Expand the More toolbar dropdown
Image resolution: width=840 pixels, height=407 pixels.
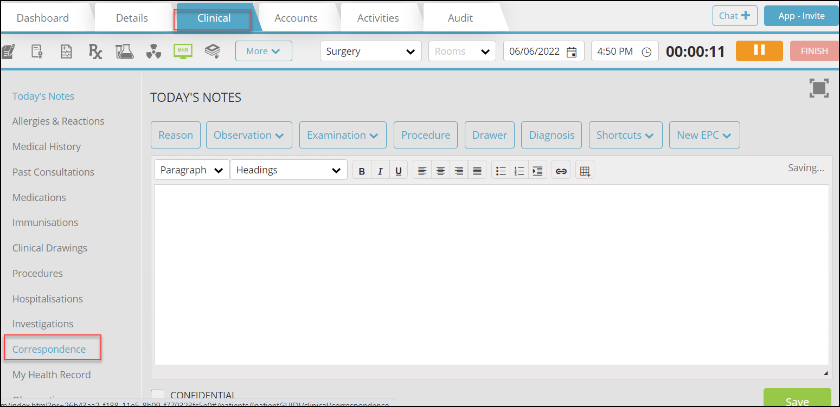point(264,51)
